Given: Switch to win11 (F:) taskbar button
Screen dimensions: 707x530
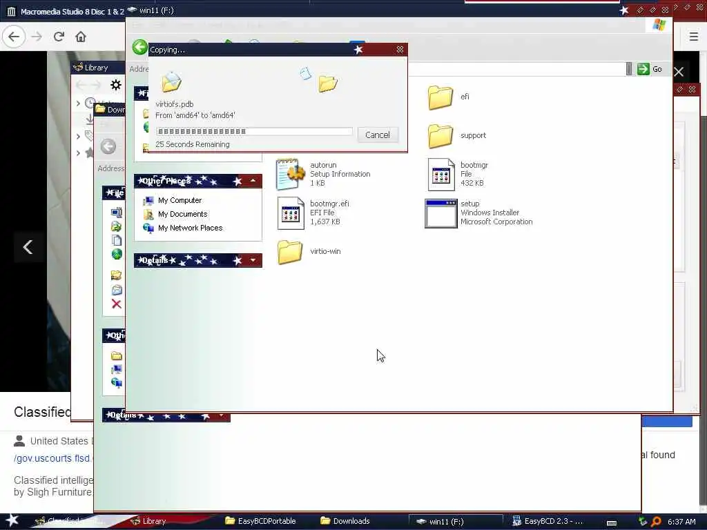Looking at the screenshot, I should click(x=456, y=522).
